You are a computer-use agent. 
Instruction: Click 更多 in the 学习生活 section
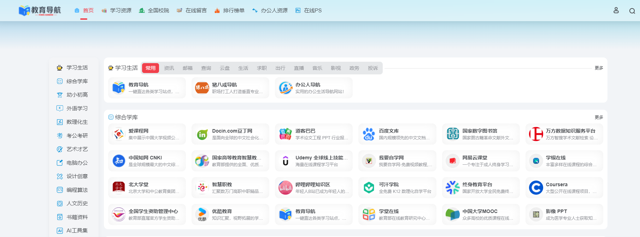point(599,68)
